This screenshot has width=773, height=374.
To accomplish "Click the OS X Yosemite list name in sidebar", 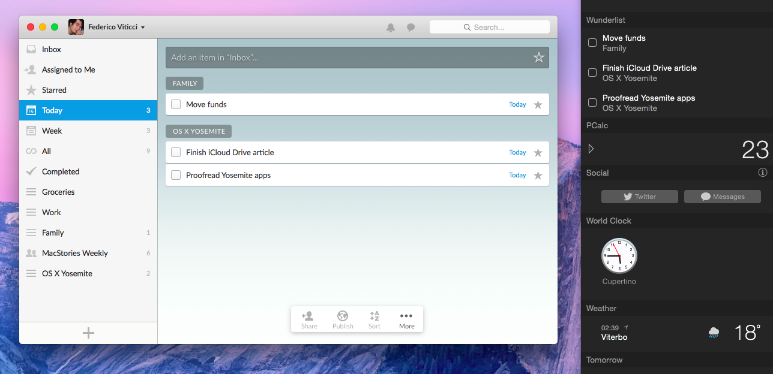I will (67, 273).
